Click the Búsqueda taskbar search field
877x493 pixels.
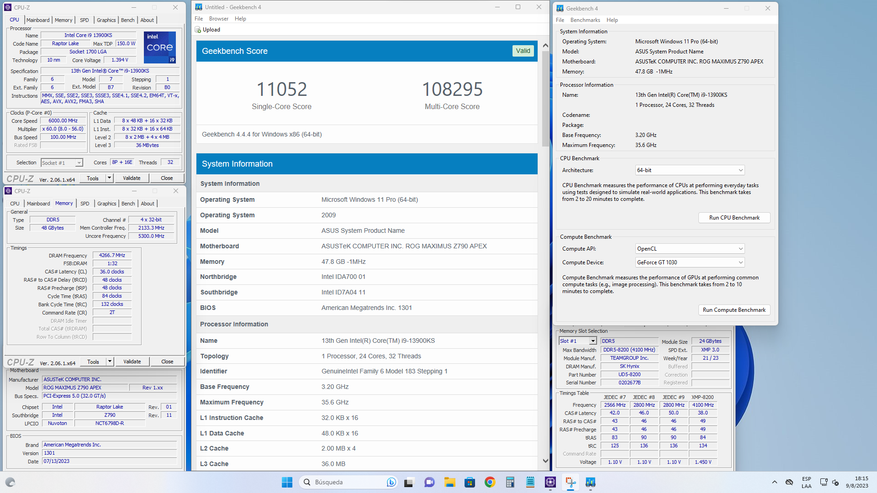(348, 482)
